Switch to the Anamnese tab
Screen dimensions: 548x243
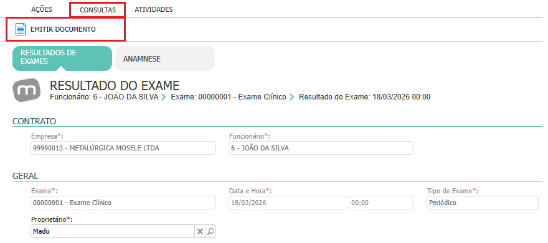click(x=165, y=58)
